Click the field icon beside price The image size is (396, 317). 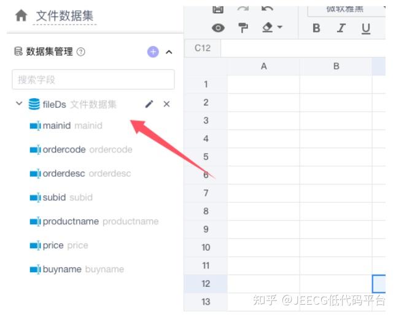click(x=35, y=246)
